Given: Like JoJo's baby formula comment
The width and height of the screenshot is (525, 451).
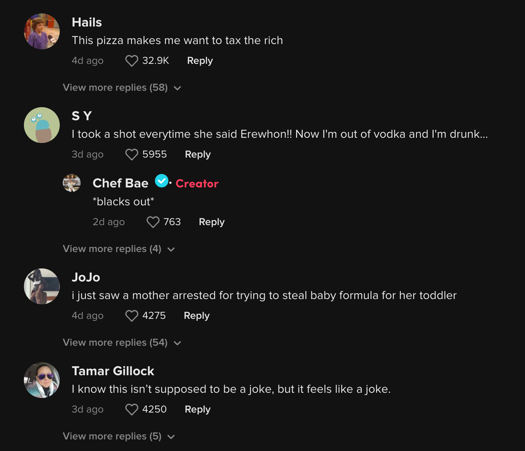Looking at the screenshot, I should coord(131,315).
